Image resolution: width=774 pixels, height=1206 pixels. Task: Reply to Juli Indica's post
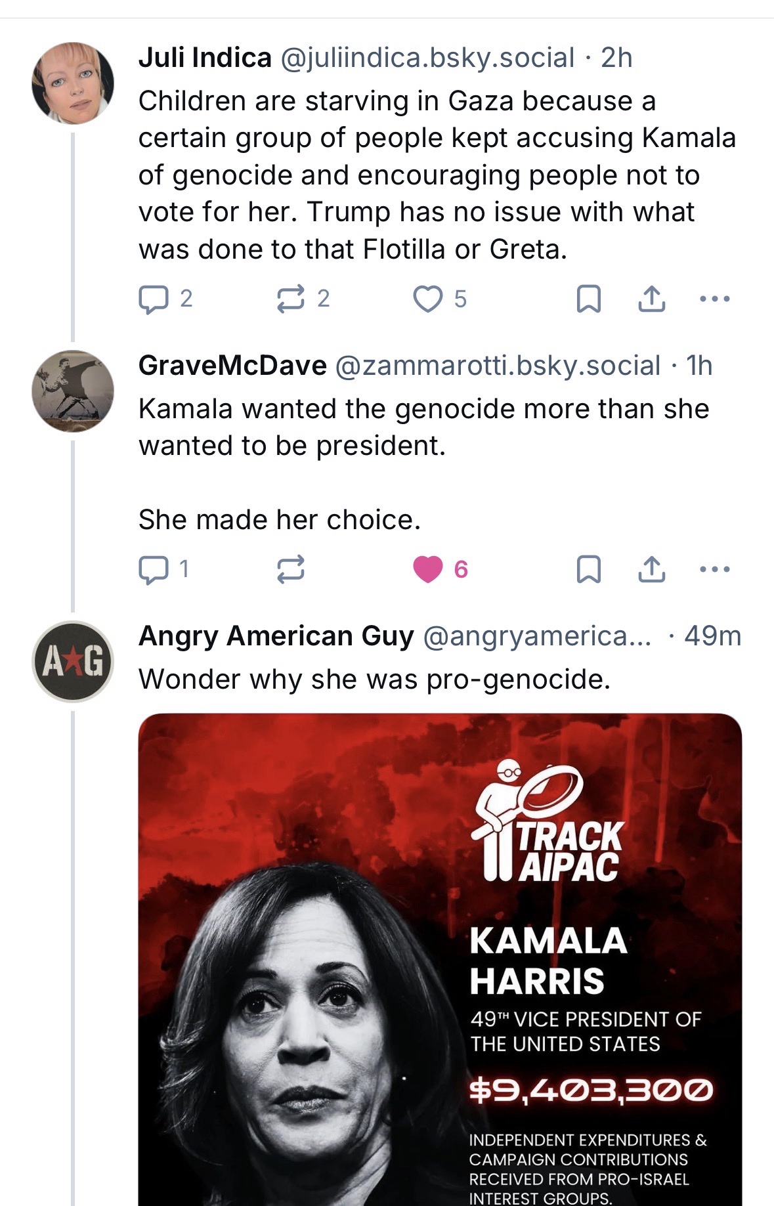pos(154,299)
